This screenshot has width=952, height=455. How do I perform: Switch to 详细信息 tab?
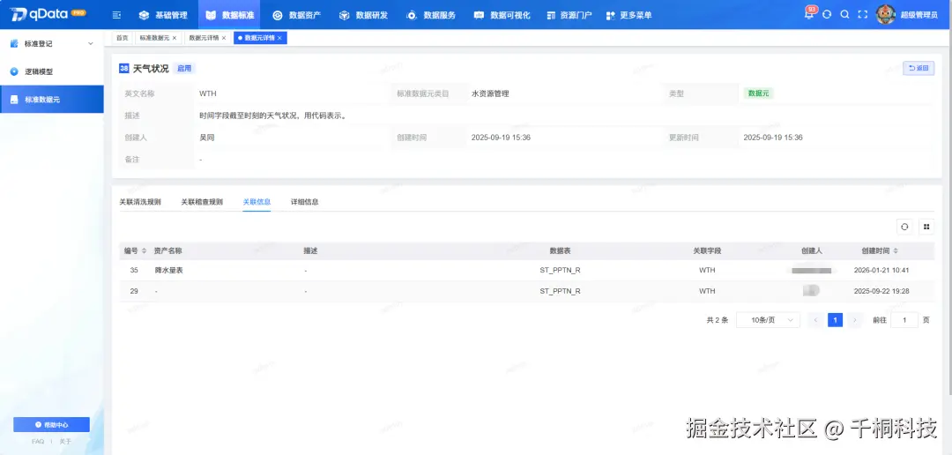[x=304, y=202]
